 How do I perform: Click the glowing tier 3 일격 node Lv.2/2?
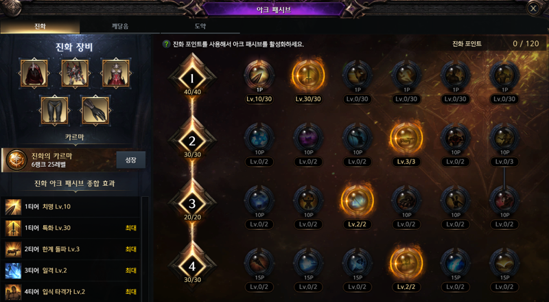[357, 200]
